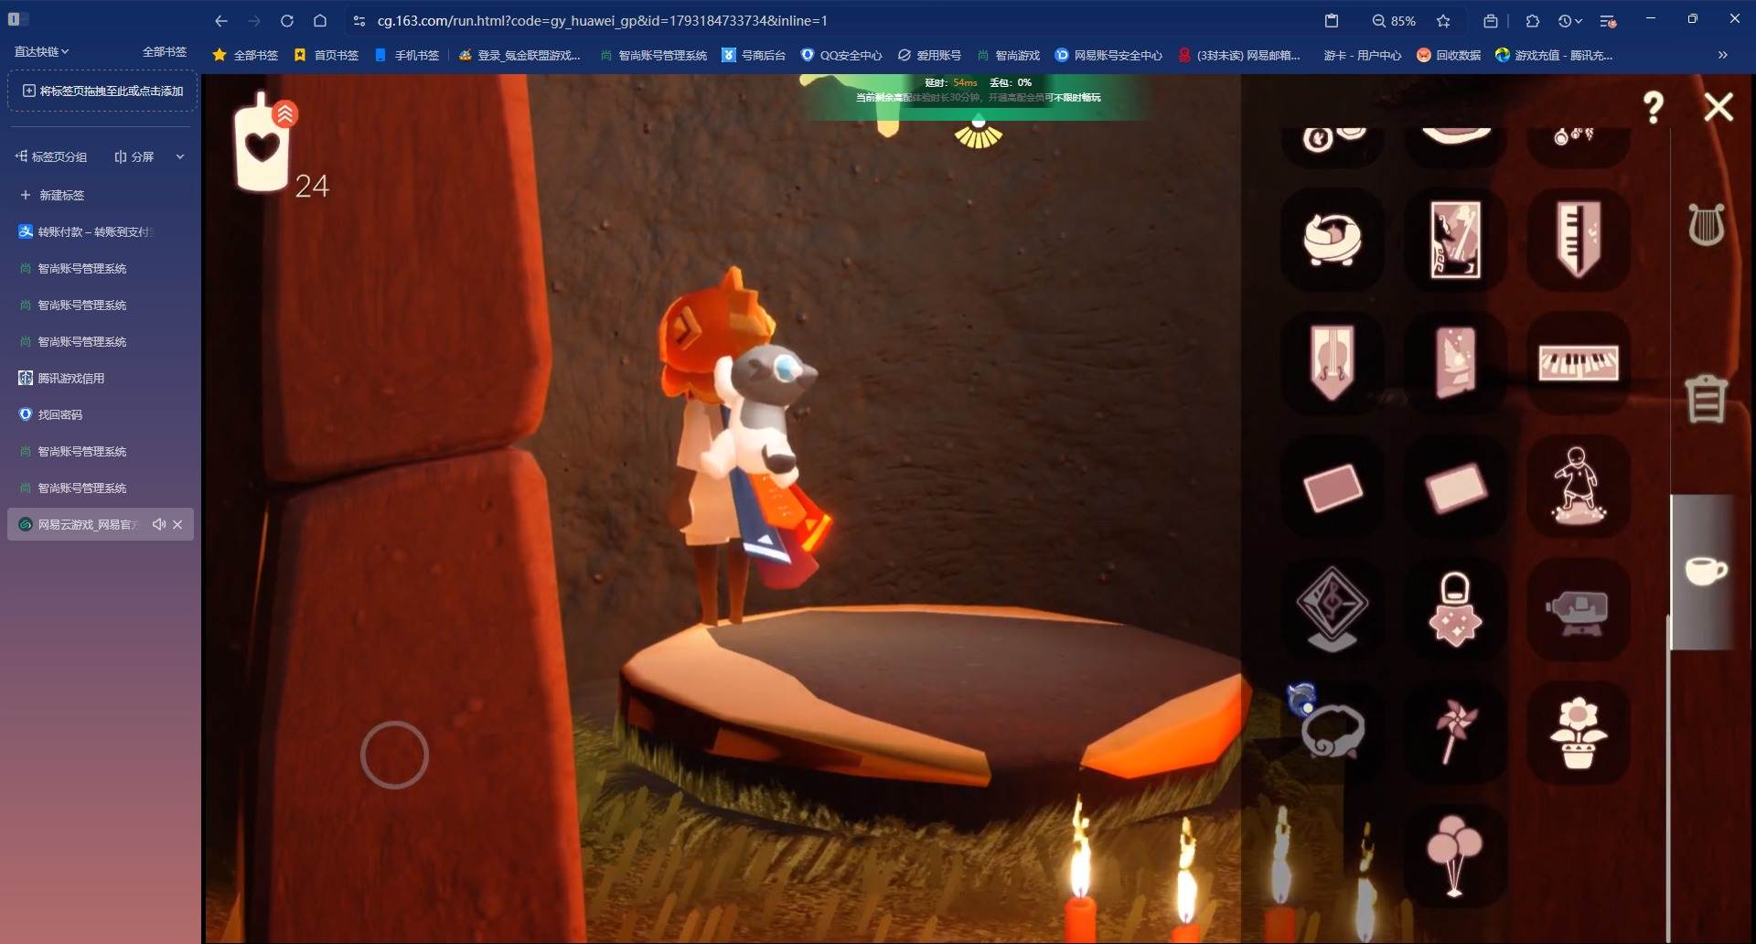Viewport: 1756px width, 944px height.
Task: Select the lantern prop icon
Action: pos(1455,609)
